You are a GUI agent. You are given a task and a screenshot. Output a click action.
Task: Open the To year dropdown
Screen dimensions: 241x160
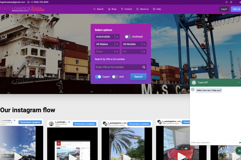point(134,52)
